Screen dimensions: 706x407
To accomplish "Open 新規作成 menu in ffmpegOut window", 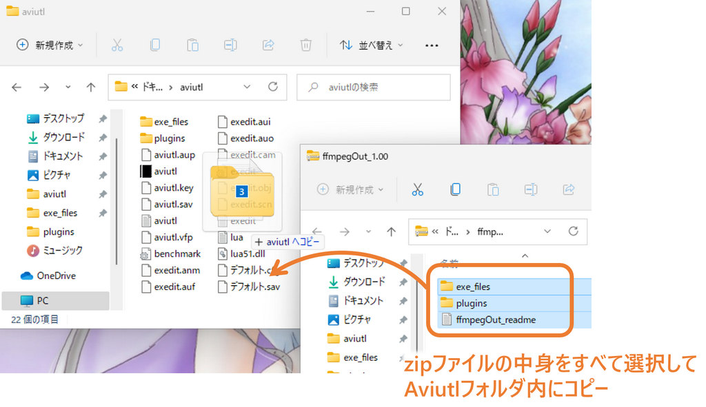I will click(x=350, y=189).
